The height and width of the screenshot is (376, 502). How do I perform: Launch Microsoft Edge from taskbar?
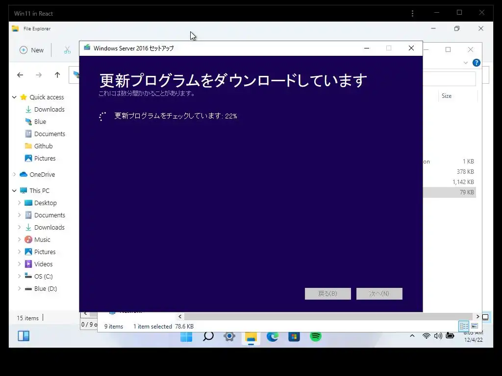pyautogui.click(x=273, y=336)
